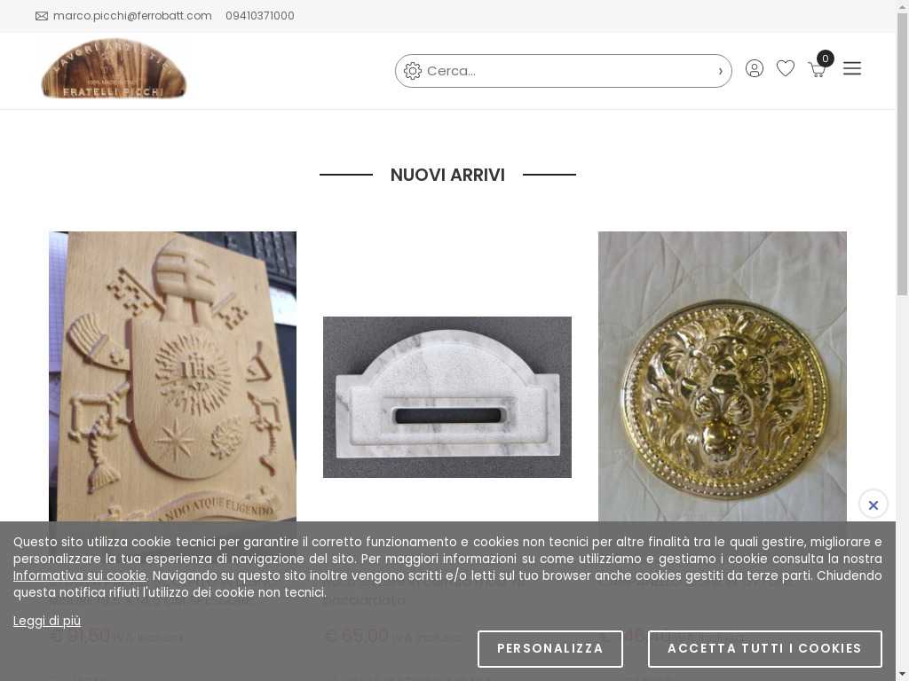Click the marco.picchi@ferrobatt.com email address
909x681 pixels.
(132, 16)
